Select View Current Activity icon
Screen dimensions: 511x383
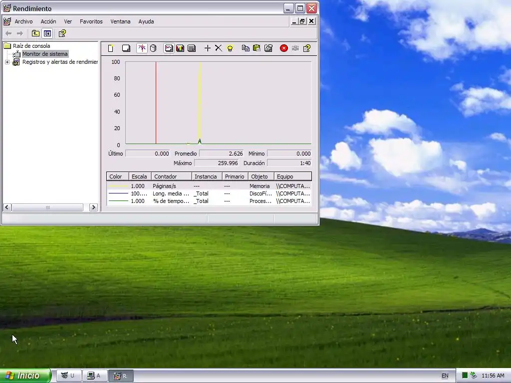coord(142,48)
